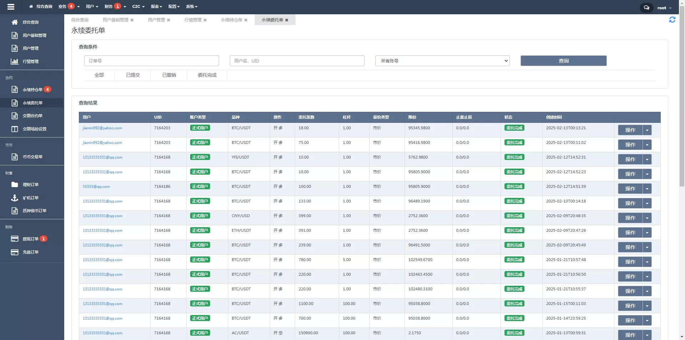
Task: Click the refresh icon at top right
Action: coord(672,20)
